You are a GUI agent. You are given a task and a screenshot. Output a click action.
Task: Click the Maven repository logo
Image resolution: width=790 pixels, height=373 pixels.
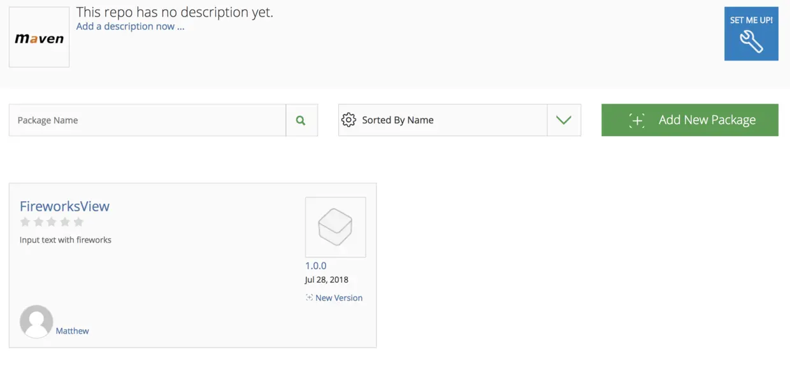coord(39,38)
